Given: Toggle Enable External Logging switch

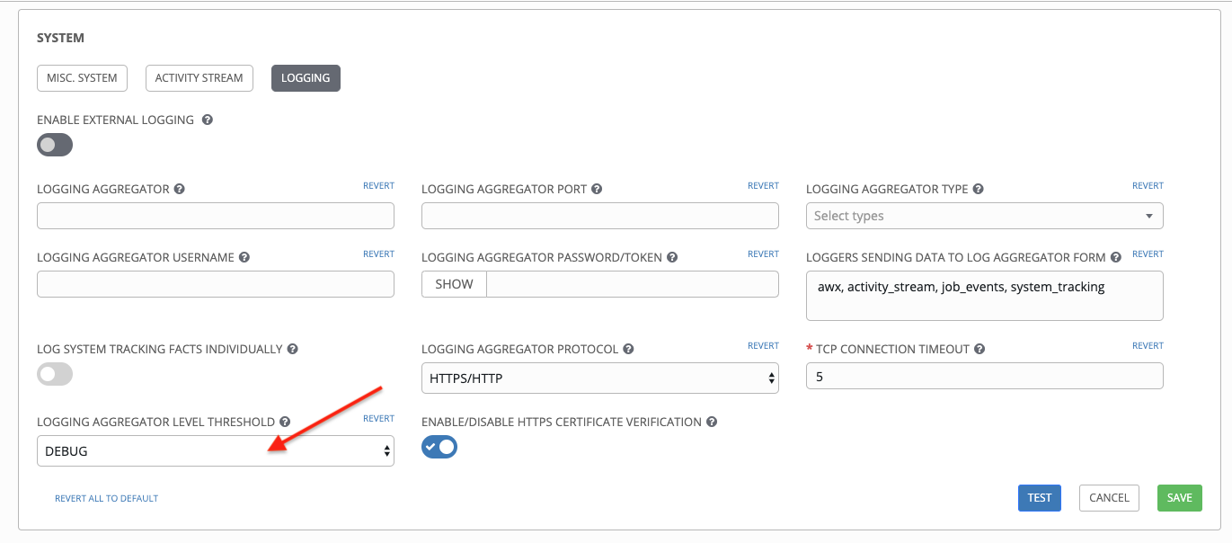Looking at the screenshot, I should [55, 145].
